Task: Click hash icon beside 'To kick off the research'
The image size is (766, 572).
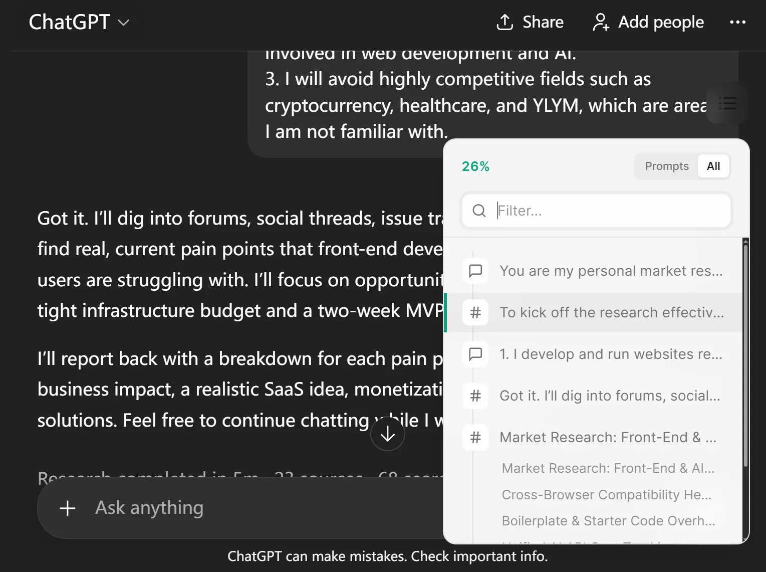Action: (x=475, y=312)
